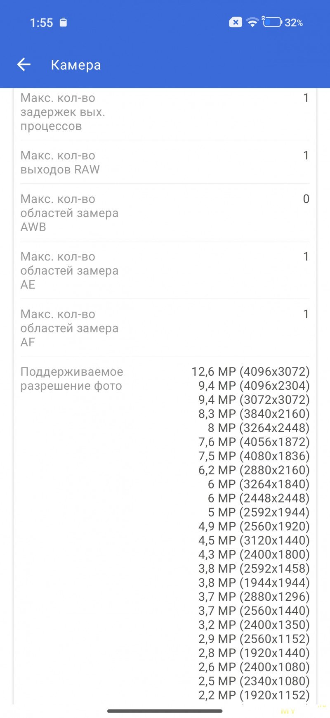The width and height of the screenshot is (330, 718).
Task: Select the областей замера AWB row
Action: click(165, 213)
